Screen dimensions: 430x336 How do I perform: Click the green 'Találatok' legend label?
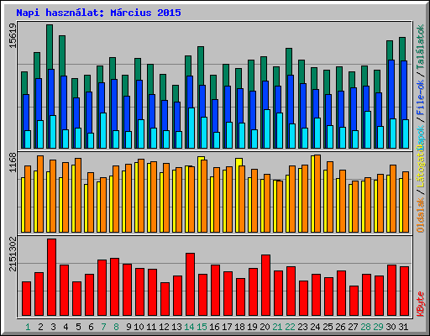[421, 47]
